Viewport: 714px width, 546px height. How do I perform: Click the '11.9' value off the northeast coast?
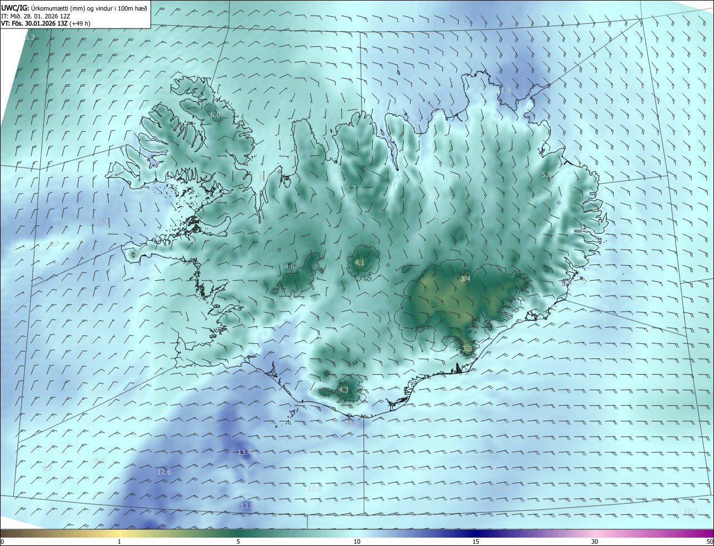[x=504, y=90]
